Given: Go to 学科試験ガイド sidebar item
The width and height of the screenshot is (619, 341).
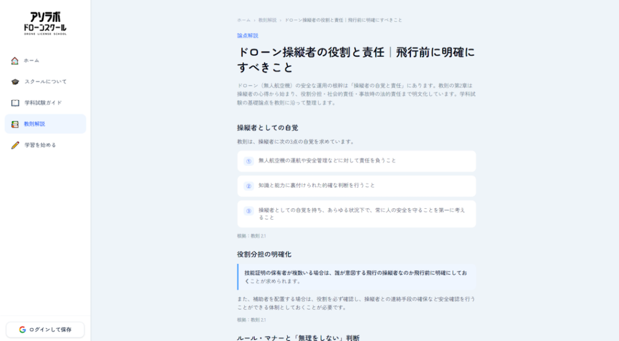Looking at the screenshot, I should [43, 103].
